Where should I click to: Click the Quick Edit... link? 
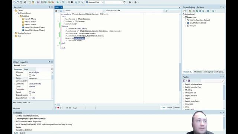click(x=27, y=102)
